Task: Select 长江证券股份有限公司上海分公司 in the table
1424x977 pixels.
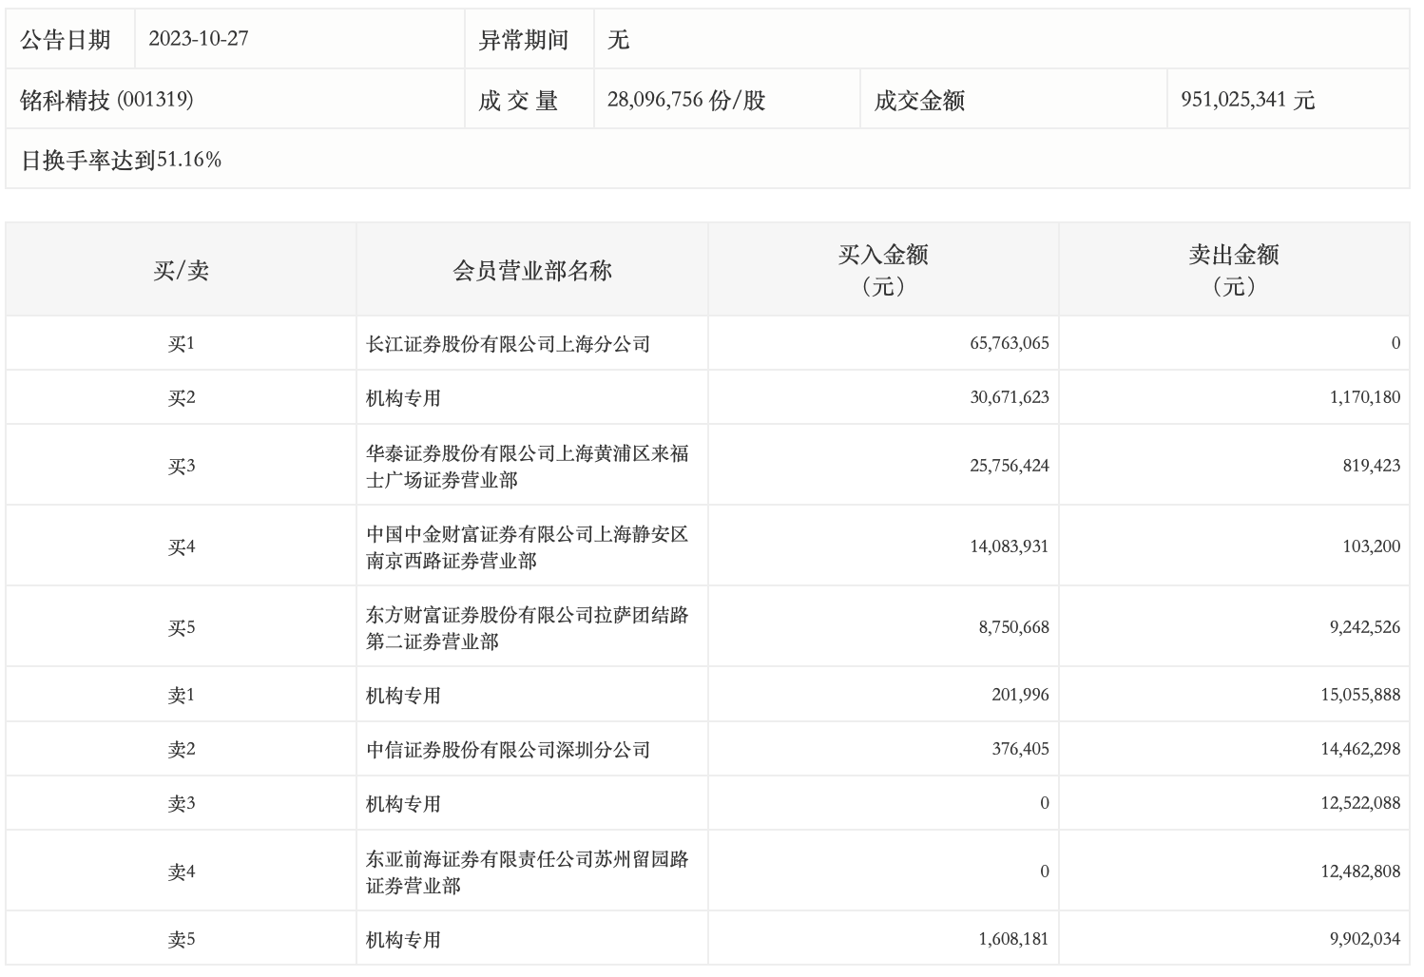Action: point(508,344)
